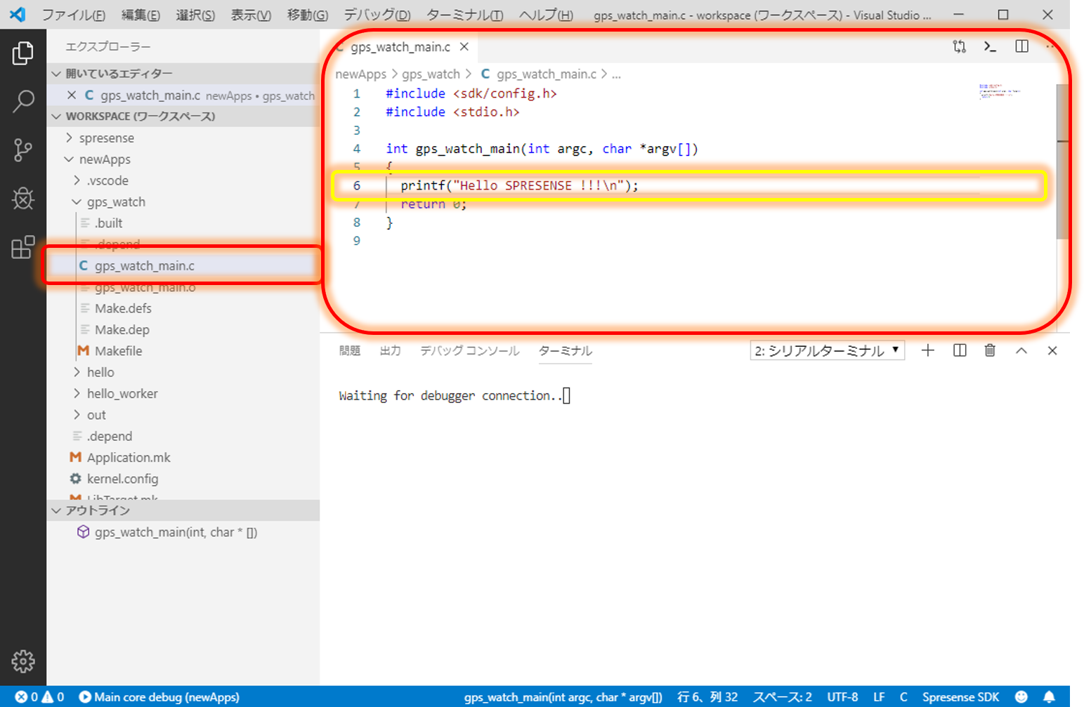This screenshot has width=1084, height=707.
Task: Delete terminal with trash icon
Action: [990, 350]
